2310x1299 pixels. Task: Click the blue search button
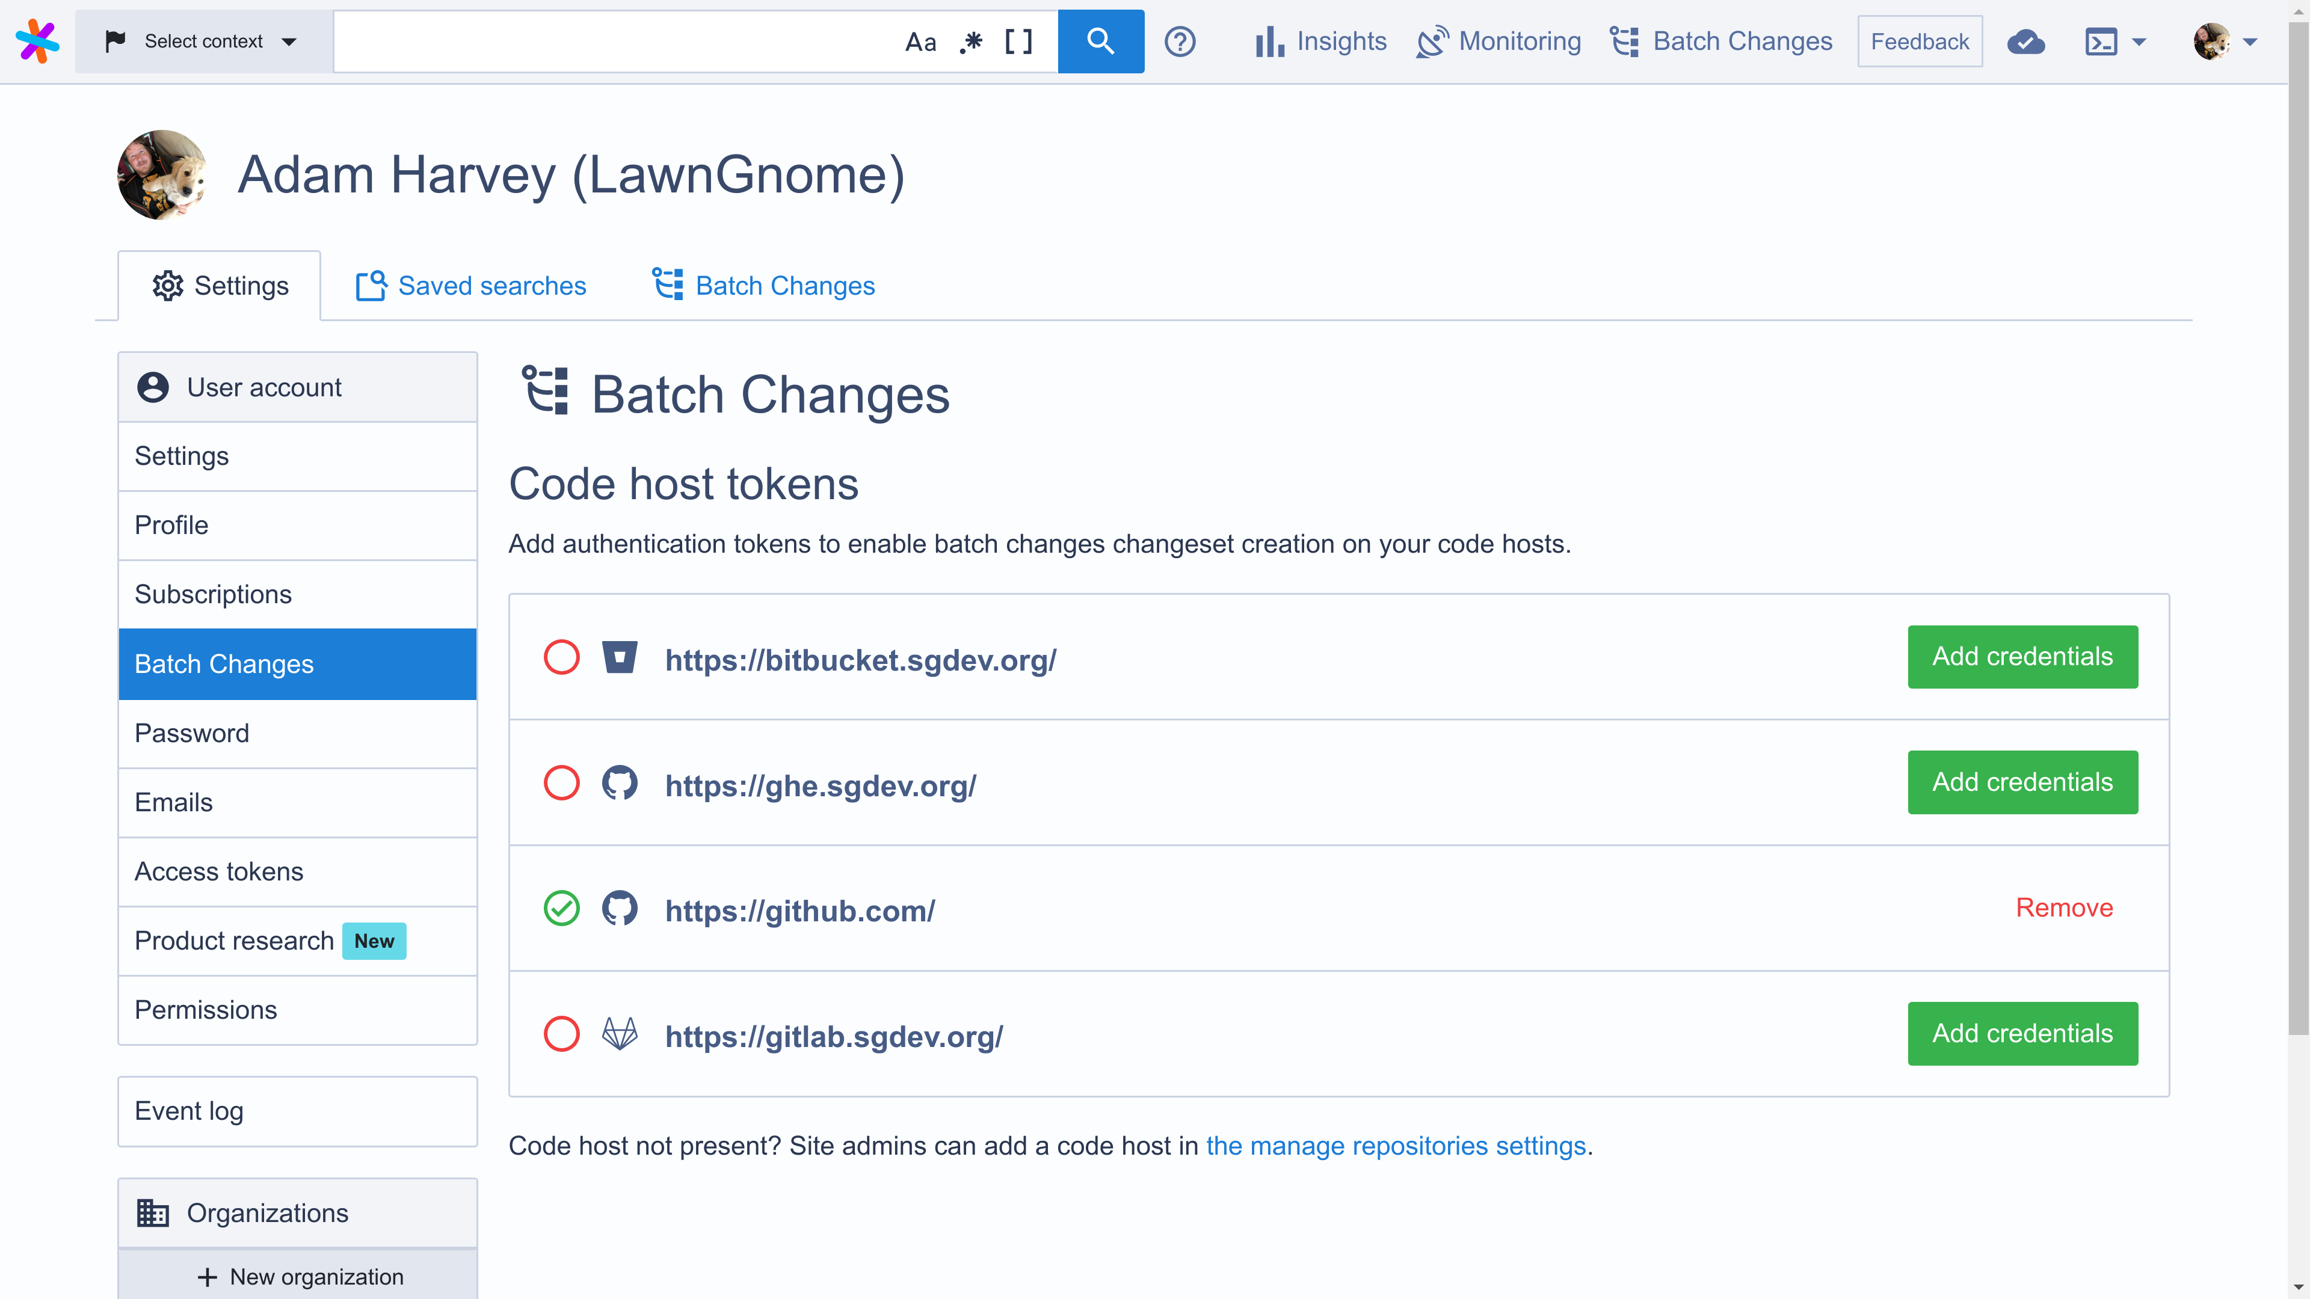click(1100, 41)
